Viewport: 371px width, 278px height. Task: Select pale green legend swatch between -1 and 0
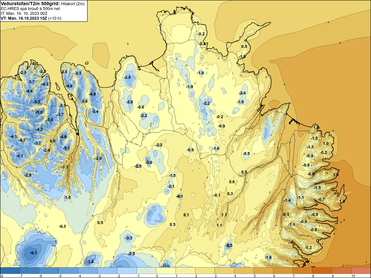point(147,271)
